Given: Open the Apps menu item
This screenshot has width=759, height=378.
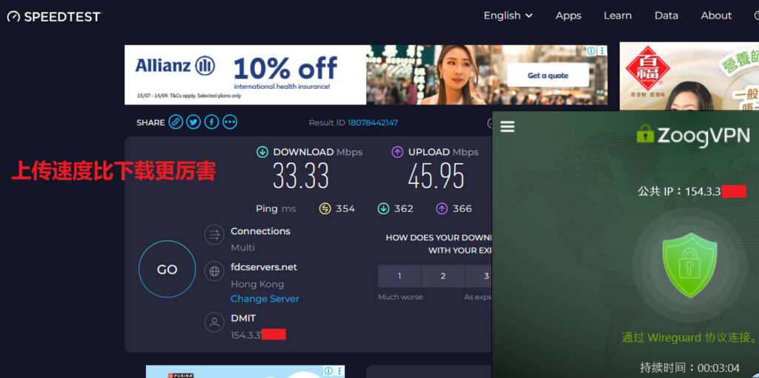Looking at the screenshot, I should point(569,16).
